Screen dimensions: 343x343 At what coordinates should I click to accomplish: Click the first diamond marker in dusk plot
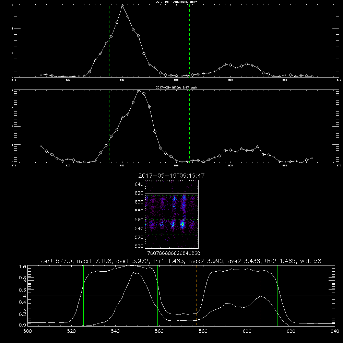41,146
